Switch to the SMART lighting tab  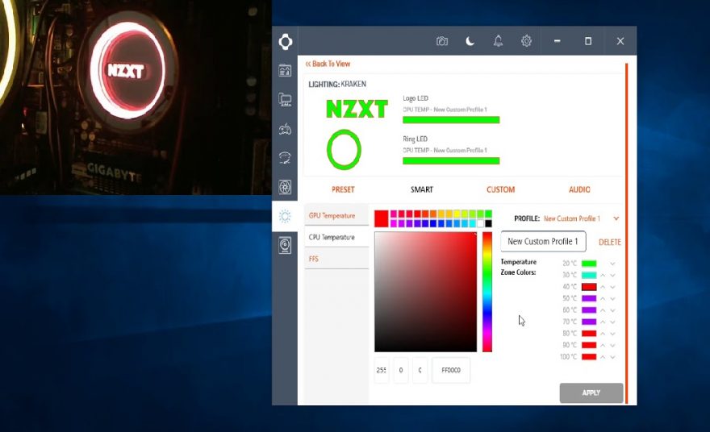coord(421,189)
